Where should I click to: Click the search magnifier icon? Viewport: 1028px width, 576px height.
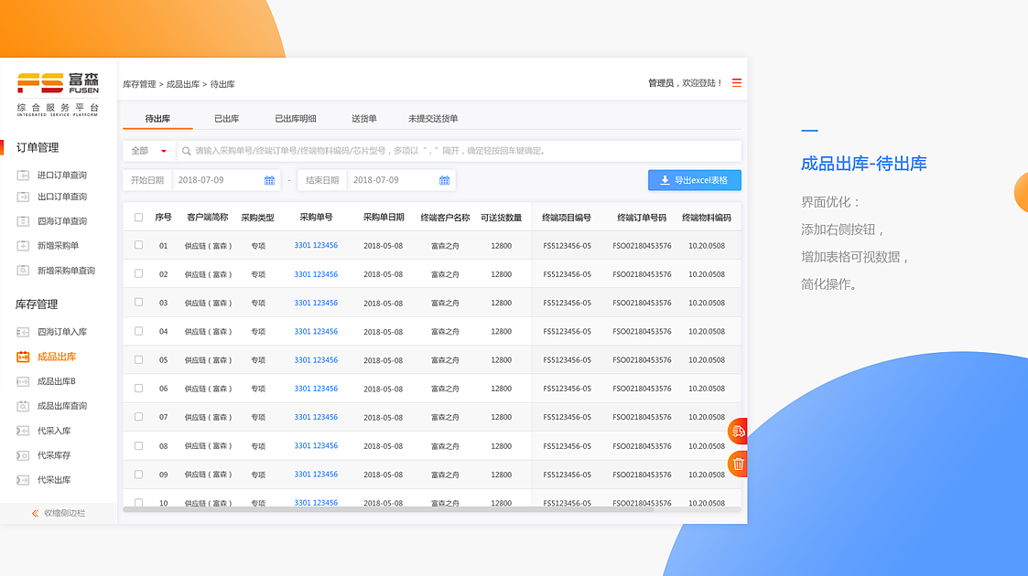click(x=186, y=151)
